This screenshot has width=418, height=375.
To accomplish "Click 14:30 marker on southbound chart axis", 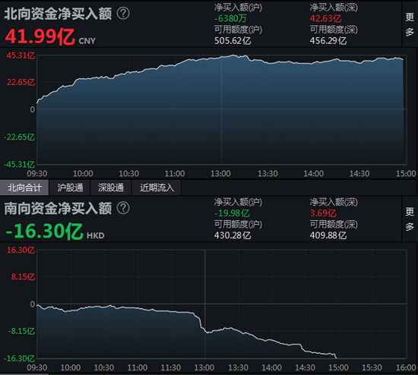I will coord(305,367).
